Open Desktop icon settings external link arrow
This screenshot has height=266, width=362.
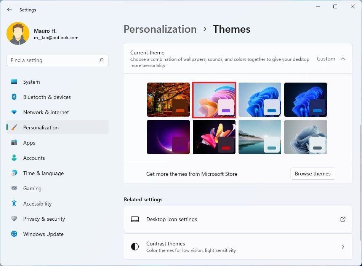point(343,219)
